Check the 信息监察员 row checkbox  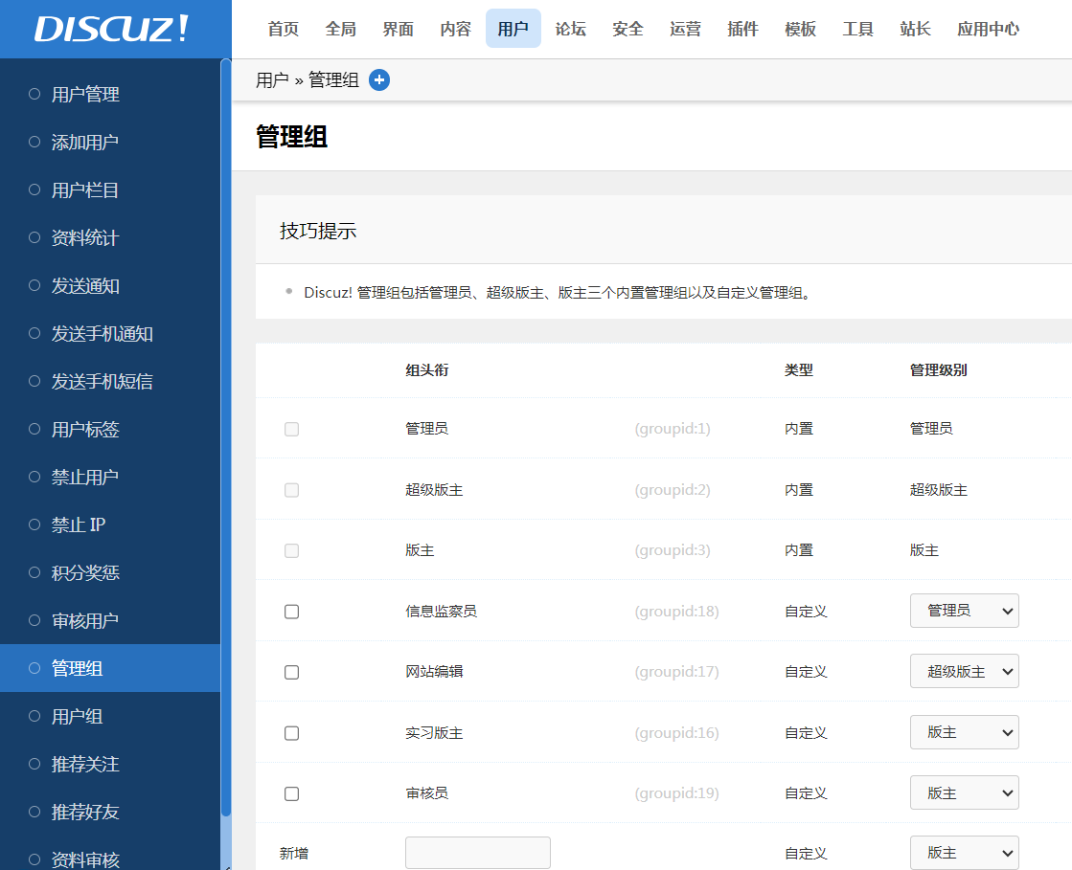point(292,612)
